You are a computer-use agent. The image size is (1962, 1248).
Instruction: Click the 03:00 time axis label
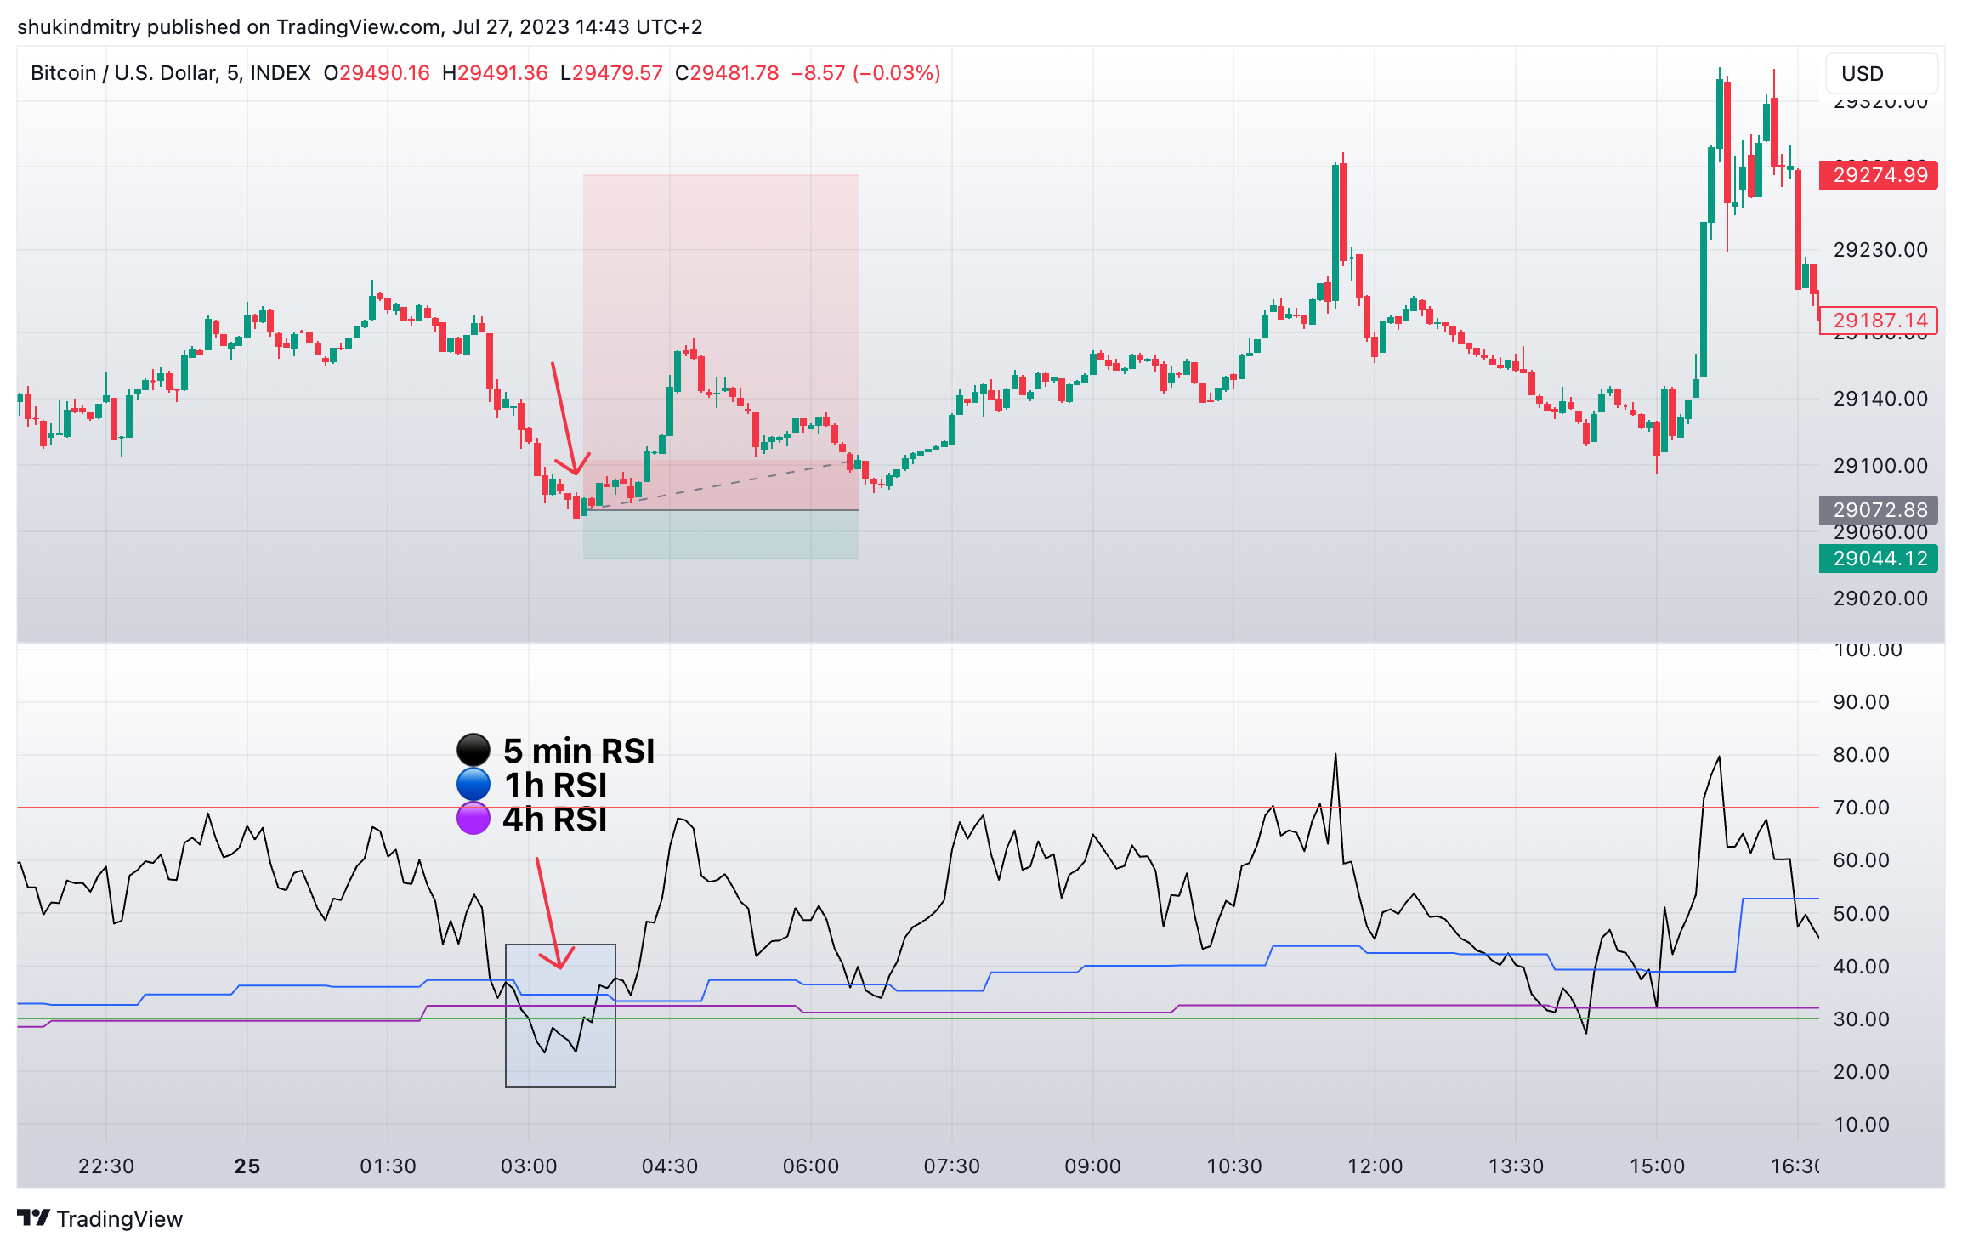coord(529,1166)
